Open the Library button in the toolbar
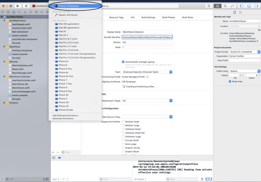 (x=209, y=6)
